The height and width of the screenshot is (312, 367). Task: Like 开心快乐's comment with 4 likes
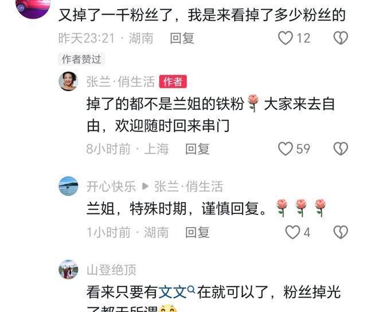pos(292,232)
